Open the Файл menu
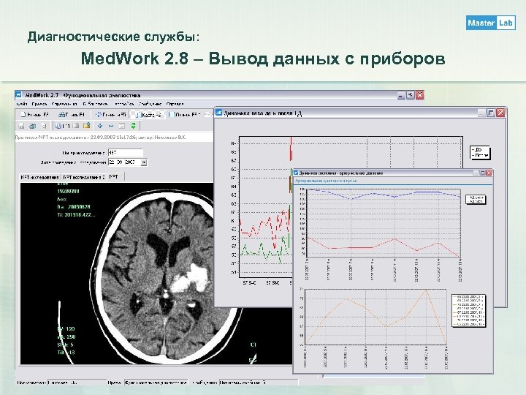Viewport: 526px width, 395px height. pos(21,104)
